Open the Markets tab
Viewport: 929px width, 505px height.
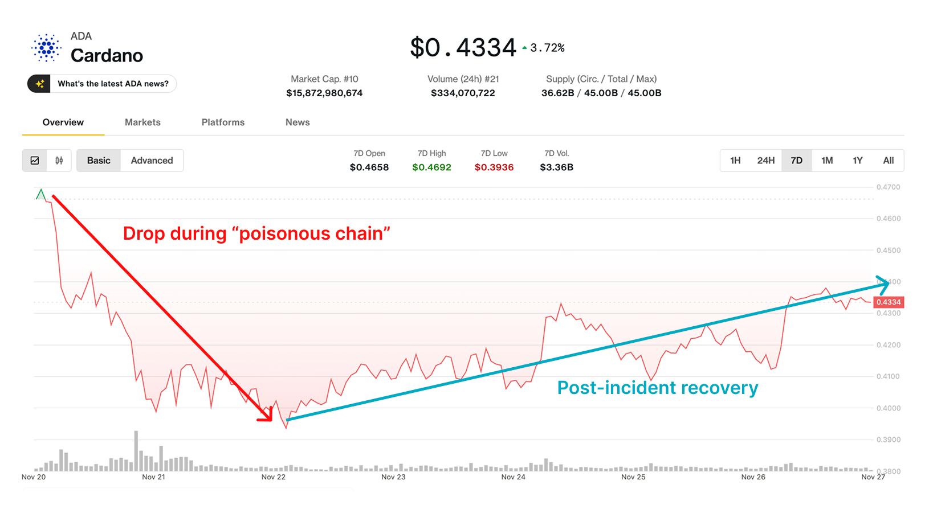click(142, 122)
